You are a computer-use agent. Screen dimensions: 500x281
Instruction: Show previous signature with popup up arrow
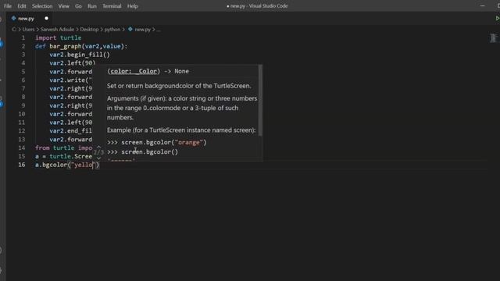pyautogui.click(x=99, y=147)
